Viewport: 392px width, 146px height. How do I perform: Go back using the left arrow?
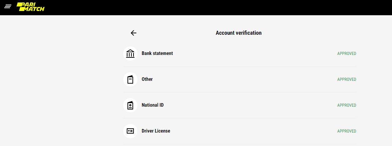pyautogui.click(x=134, y=33)
